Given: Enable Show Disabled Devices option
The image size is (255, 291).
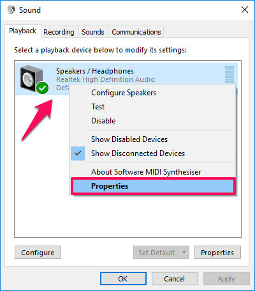Looking at the screenshot, I should (129, 139).
